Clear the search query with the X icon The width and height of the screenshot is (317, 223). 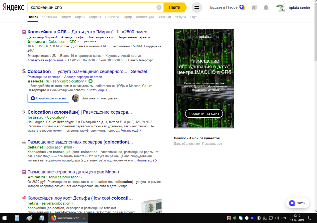159,7
